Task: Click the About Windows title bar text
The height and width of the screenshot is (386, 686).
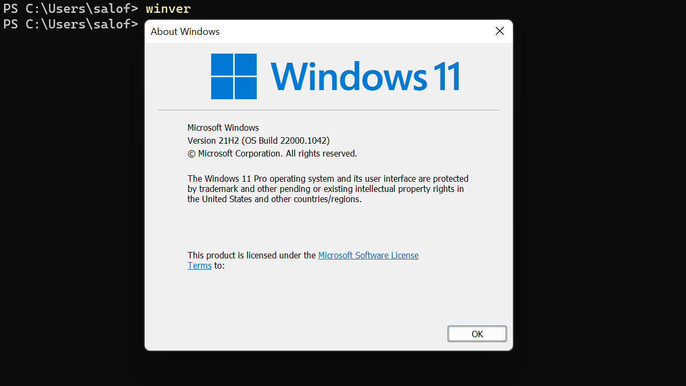Action: (185, 31)
